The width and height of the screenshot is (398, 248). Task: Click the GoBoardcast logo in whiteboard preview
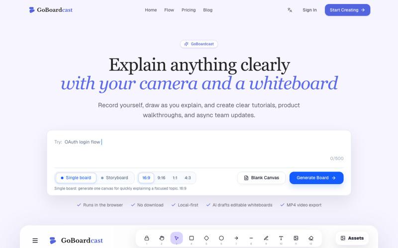pos(76,241)
